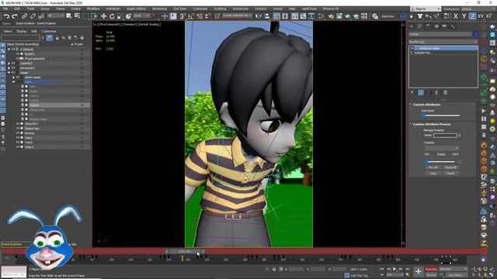Open Select by Name dialog icon

tap(78, 15)
